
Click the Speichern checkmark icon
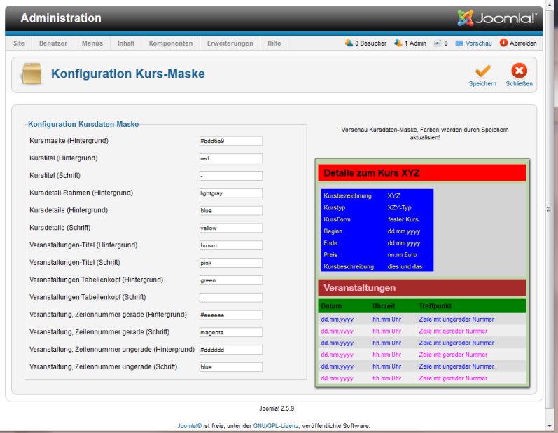pyautogui.click(x=482, y=71)
